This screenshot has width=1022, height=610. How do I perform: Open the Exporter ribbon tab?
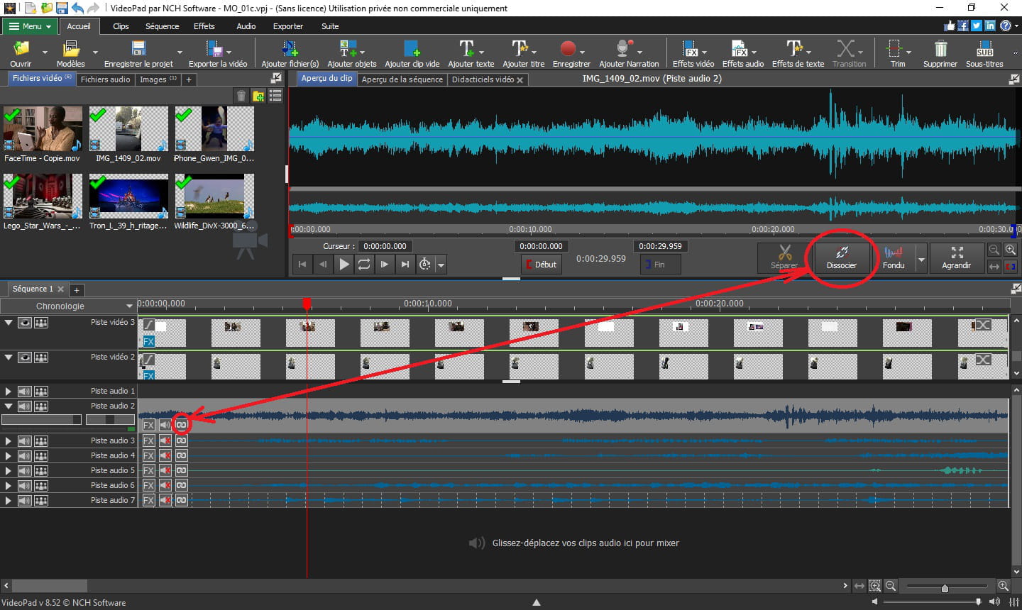point(287,26)
